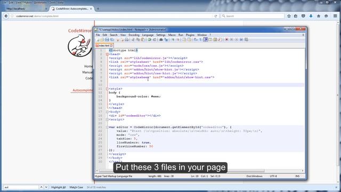341x192 pixels.
Task: Toggle Synchronize Horizontal Scrolling toolbar button
Action: tap(189, 39)
